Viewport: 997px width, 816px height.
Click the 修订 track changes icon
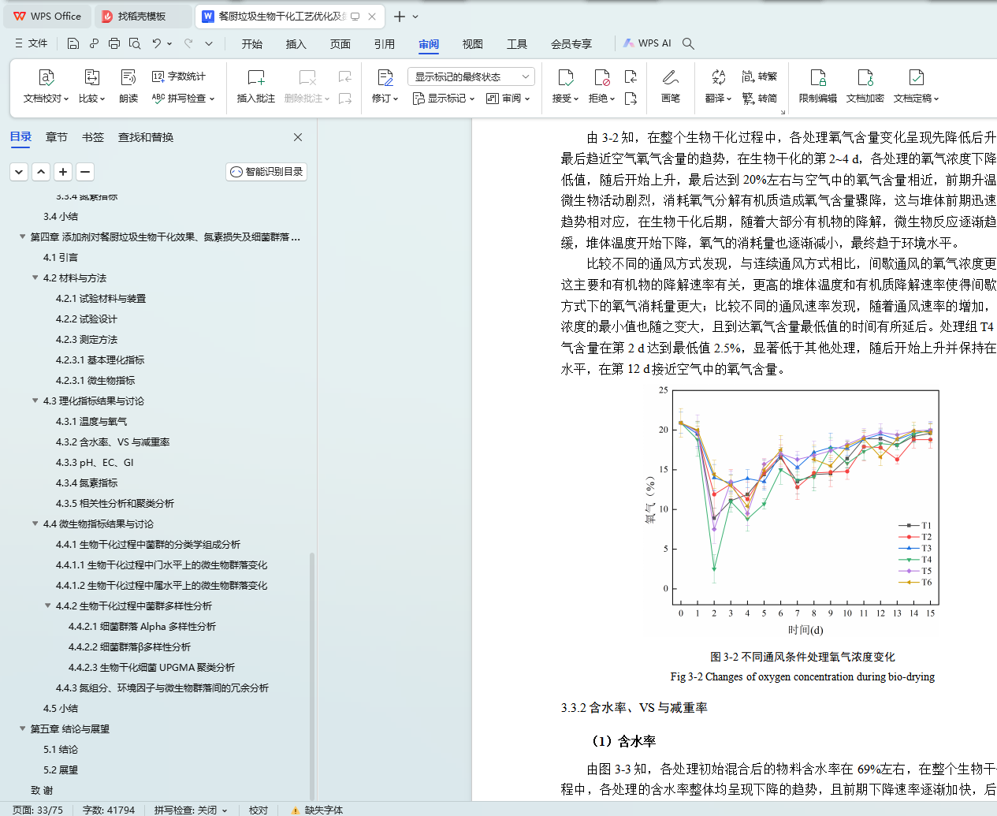tap(385, 77)
